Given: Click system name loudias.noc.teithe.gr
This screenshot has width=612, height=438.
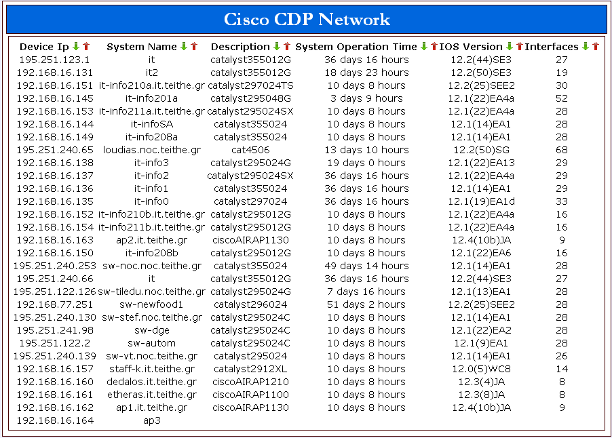Looking at the screenshot, I should (x=151, y=150).
